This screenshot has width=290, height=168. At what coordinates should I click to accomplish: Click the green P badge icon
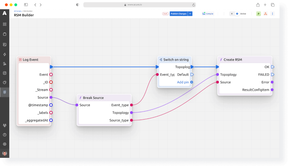[x=258, y=14]
